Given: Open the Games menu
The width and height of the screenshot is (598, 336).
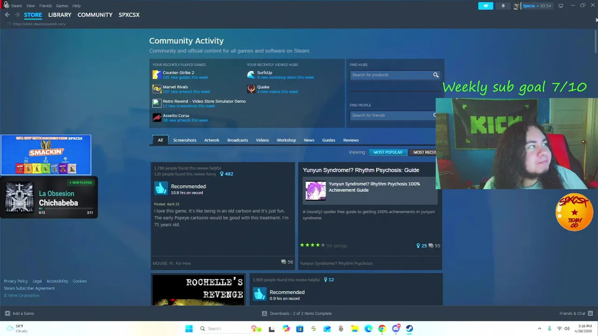Looking at the screenshot, I should point(62,6).
